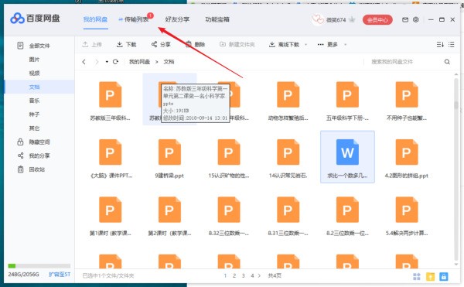Select the 第1课时 PPT file icon
The height and width of the screenshot is (287, 464).
tap(110, 210)
